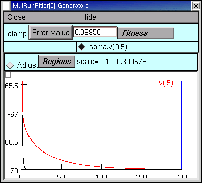Click the 0.399578 error readout
Viewport: 202px width, 183px height.
131,62
